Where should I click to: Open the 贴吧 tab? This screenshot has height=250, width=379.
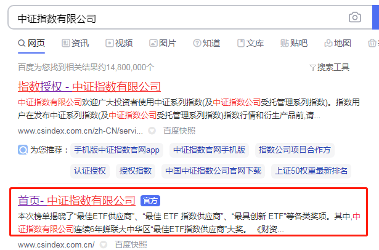[x=294, y=43]
